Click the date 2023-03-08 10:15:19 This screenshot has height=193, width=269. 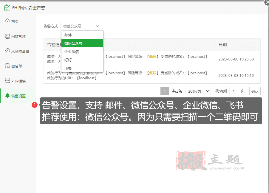click(x=236, y=76)
